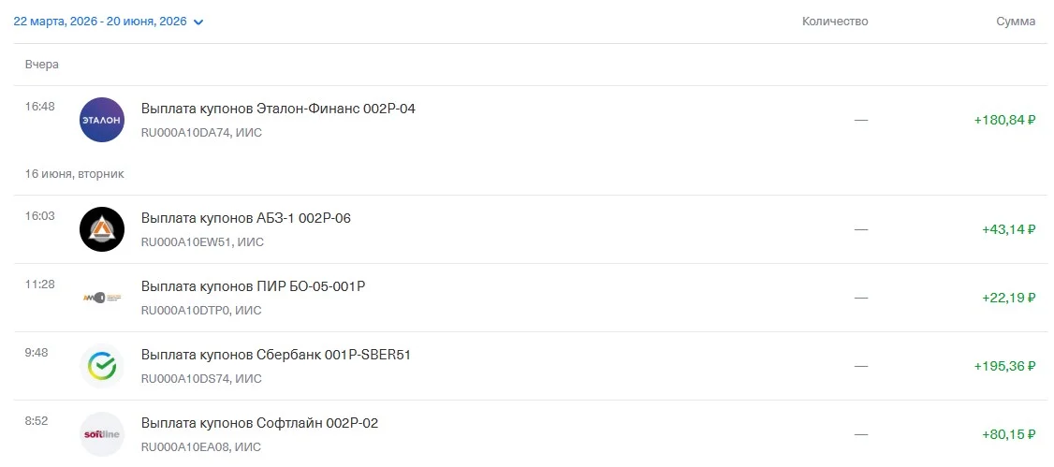Screen dimensions: 1054x467
Task: Click the Сумма column header
Action: 1016,22
